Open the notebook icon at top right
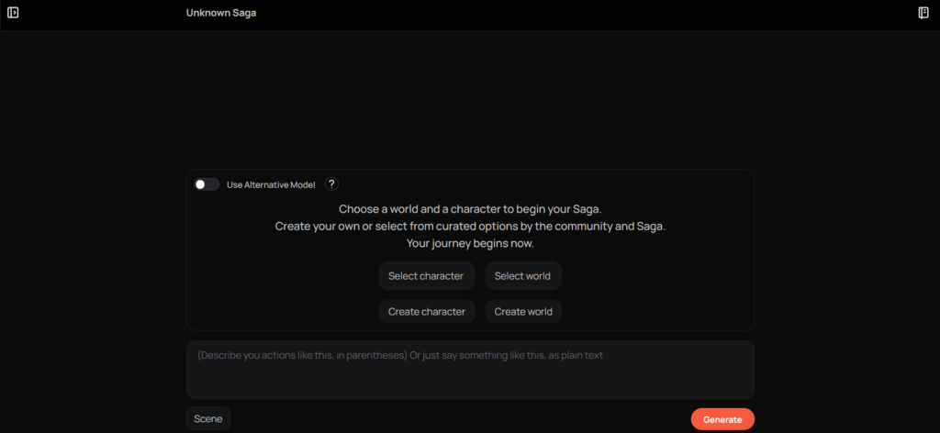The image size is (940, 433). point(923,13)
